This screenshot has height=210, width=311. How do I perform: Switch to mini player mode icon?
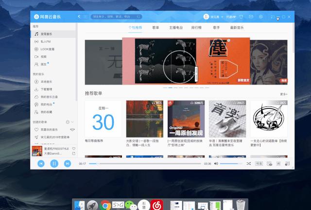273,17
